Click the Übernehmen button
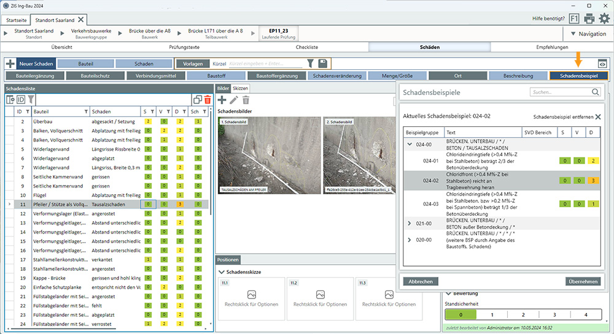The width and height of the screenshot is (614, 334). 582,281
